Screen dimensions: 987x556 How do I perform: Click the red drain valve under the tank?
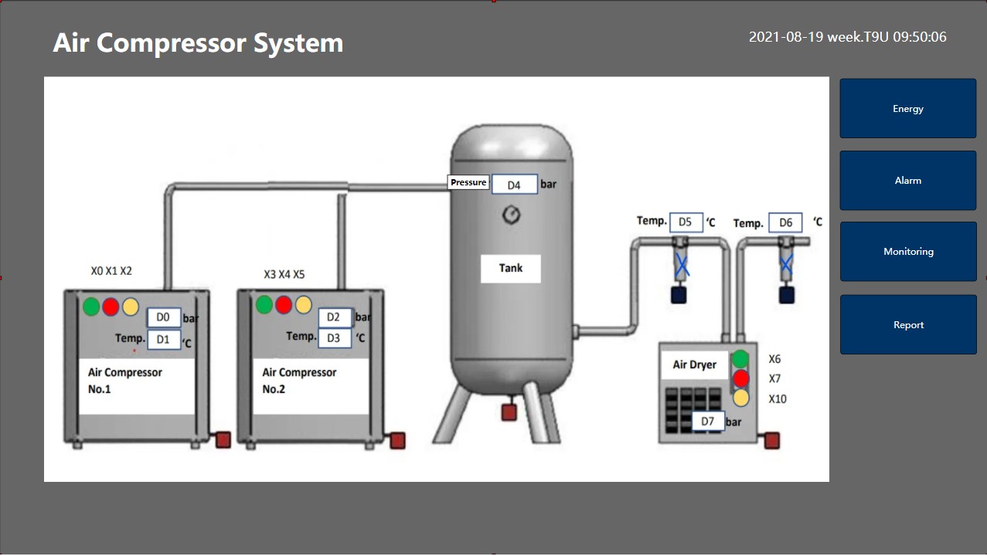[509, 412]
